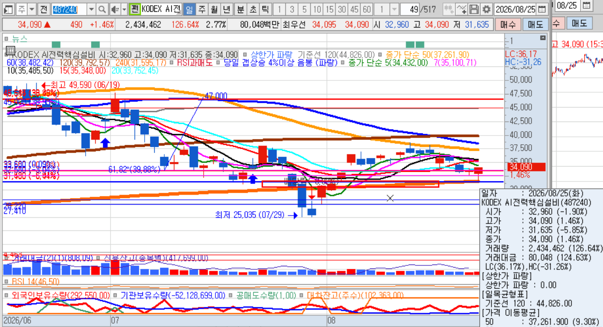Screen dimensions: 603x327
Task: Select the 10 interval button
Action: pyautogui.click(x=317, y=9)
